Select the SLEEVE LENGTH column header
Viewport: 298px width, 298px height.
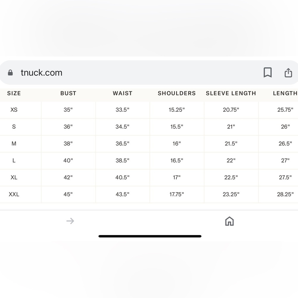(x=231, y=93)
